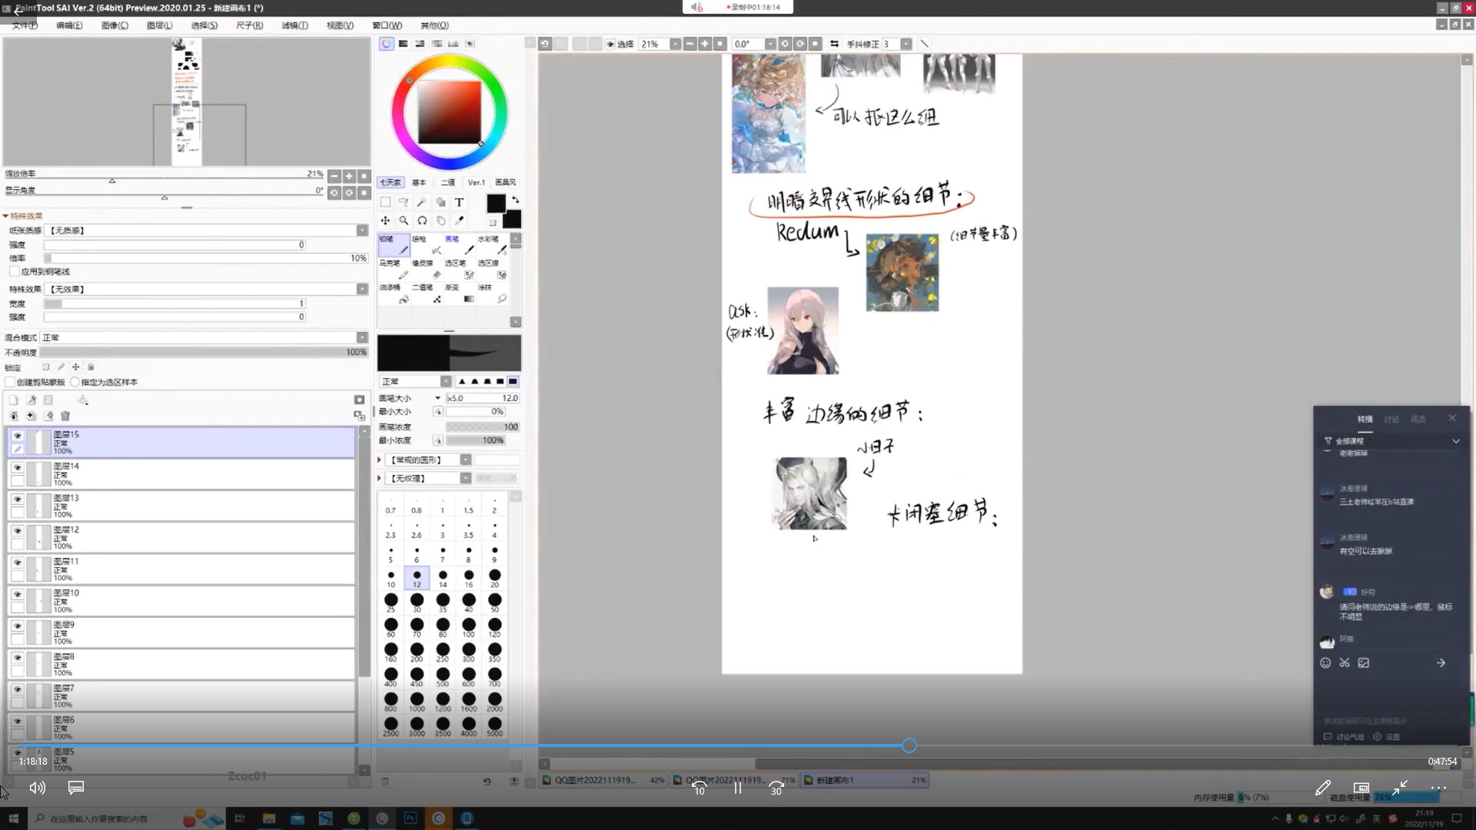Hide layer 图层9

(x=17, y=626)
